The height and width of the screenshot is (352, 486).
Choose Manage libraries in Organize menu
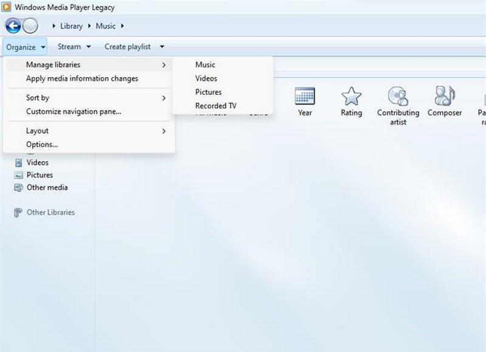(x=89, y=65)
